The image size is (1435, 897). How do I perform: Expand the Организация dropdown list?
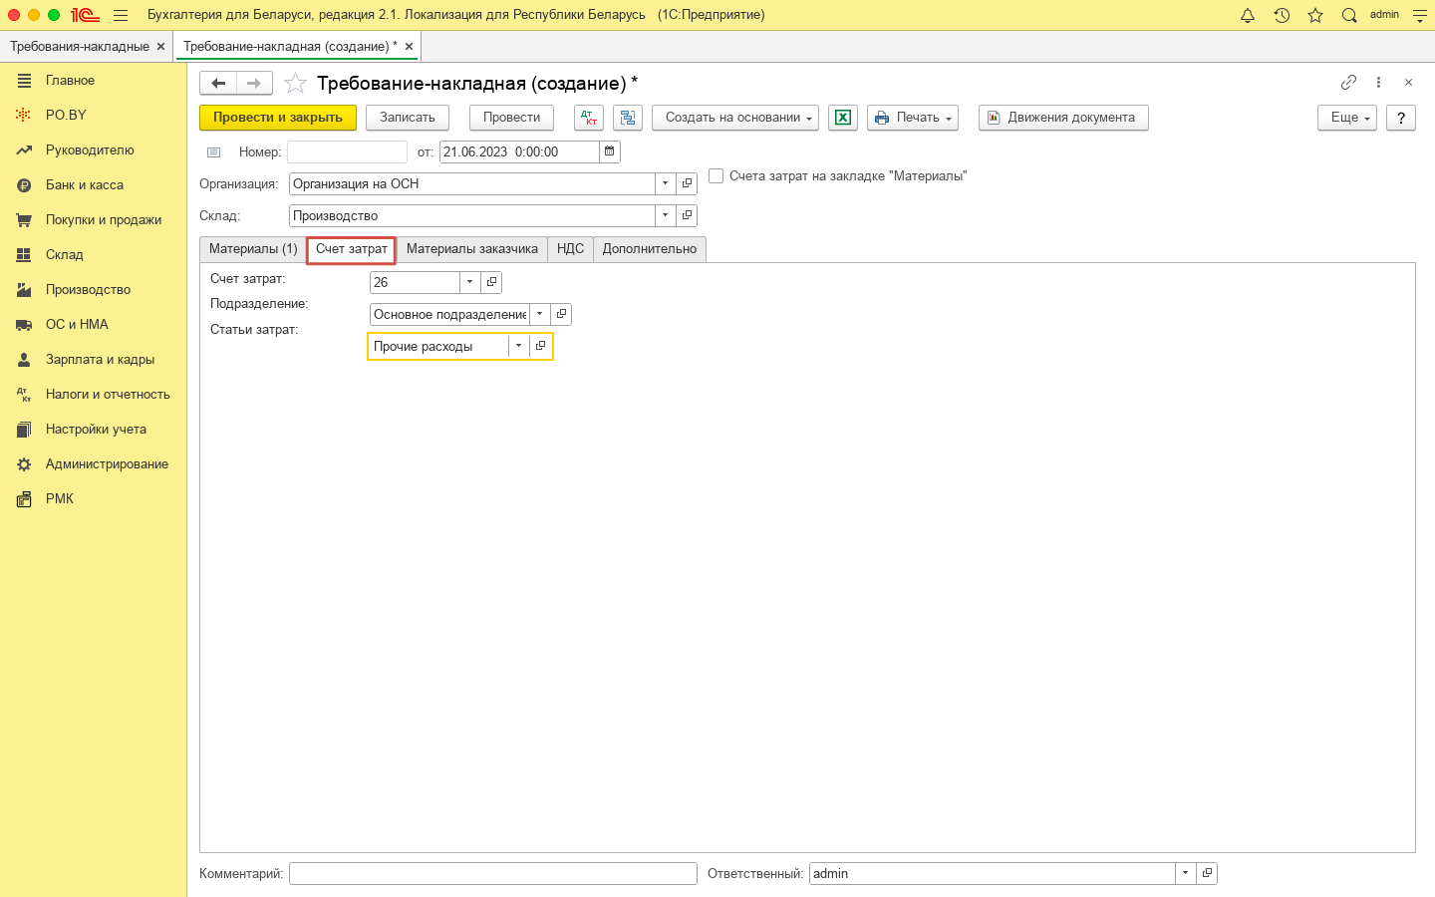point(665,184)
